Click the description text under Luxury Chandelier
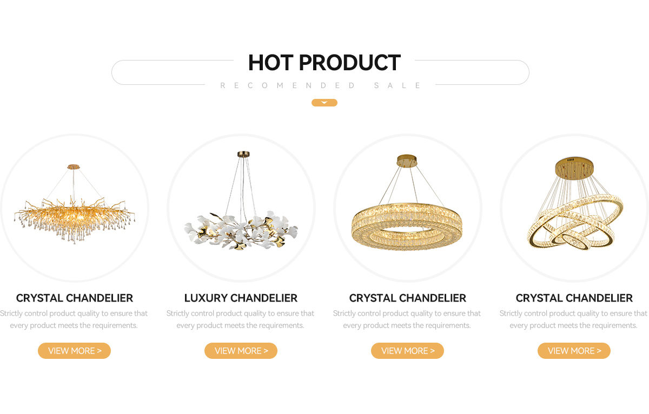 [241, 319]
